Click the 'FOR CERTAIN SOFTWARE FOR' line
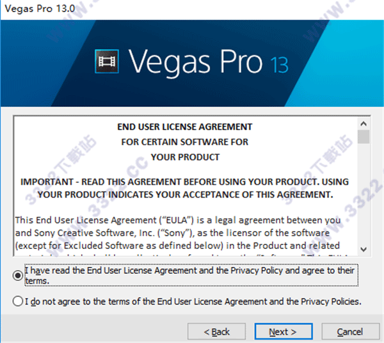This screenshot has height=343, width=384. tap(185, 142)
